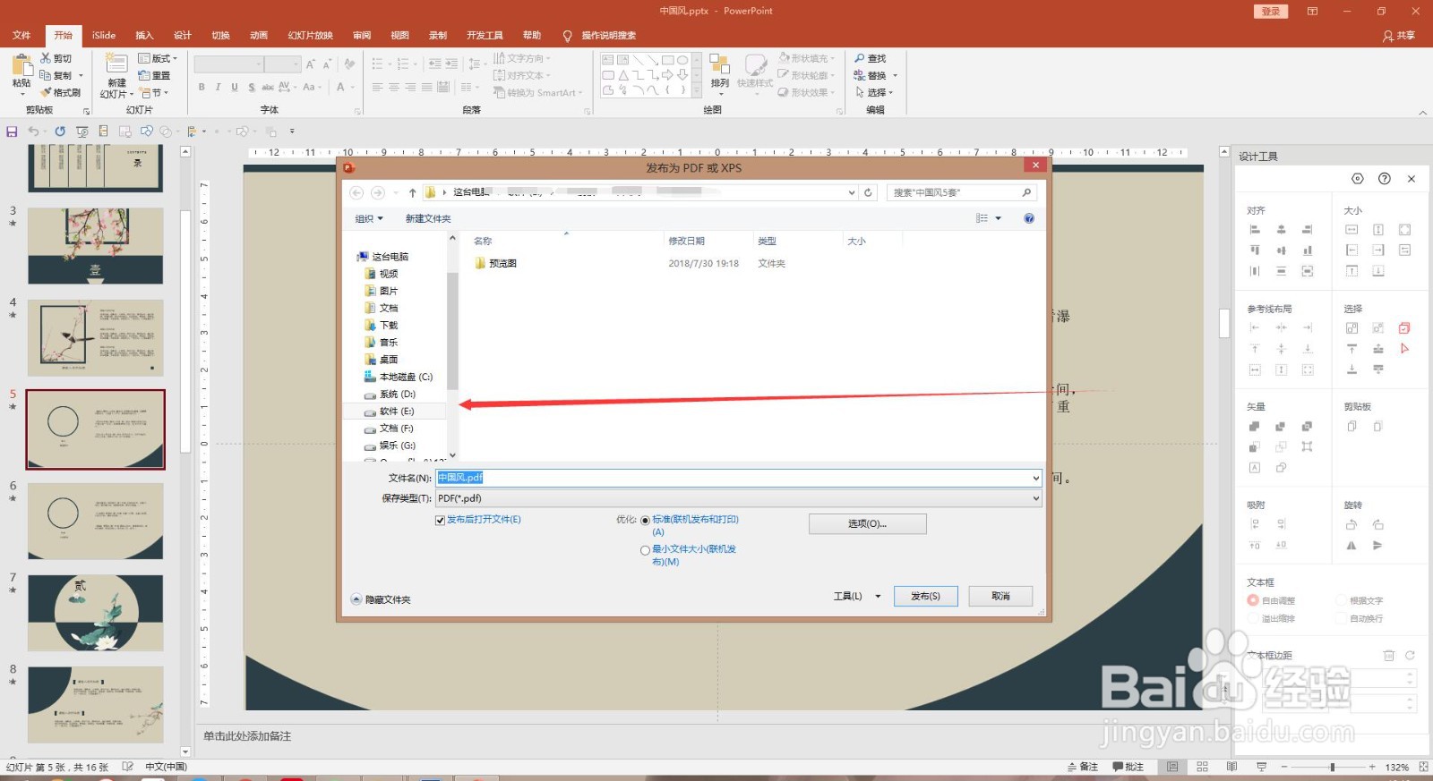Click the 登录 button in title bar

click(1271, 11)
